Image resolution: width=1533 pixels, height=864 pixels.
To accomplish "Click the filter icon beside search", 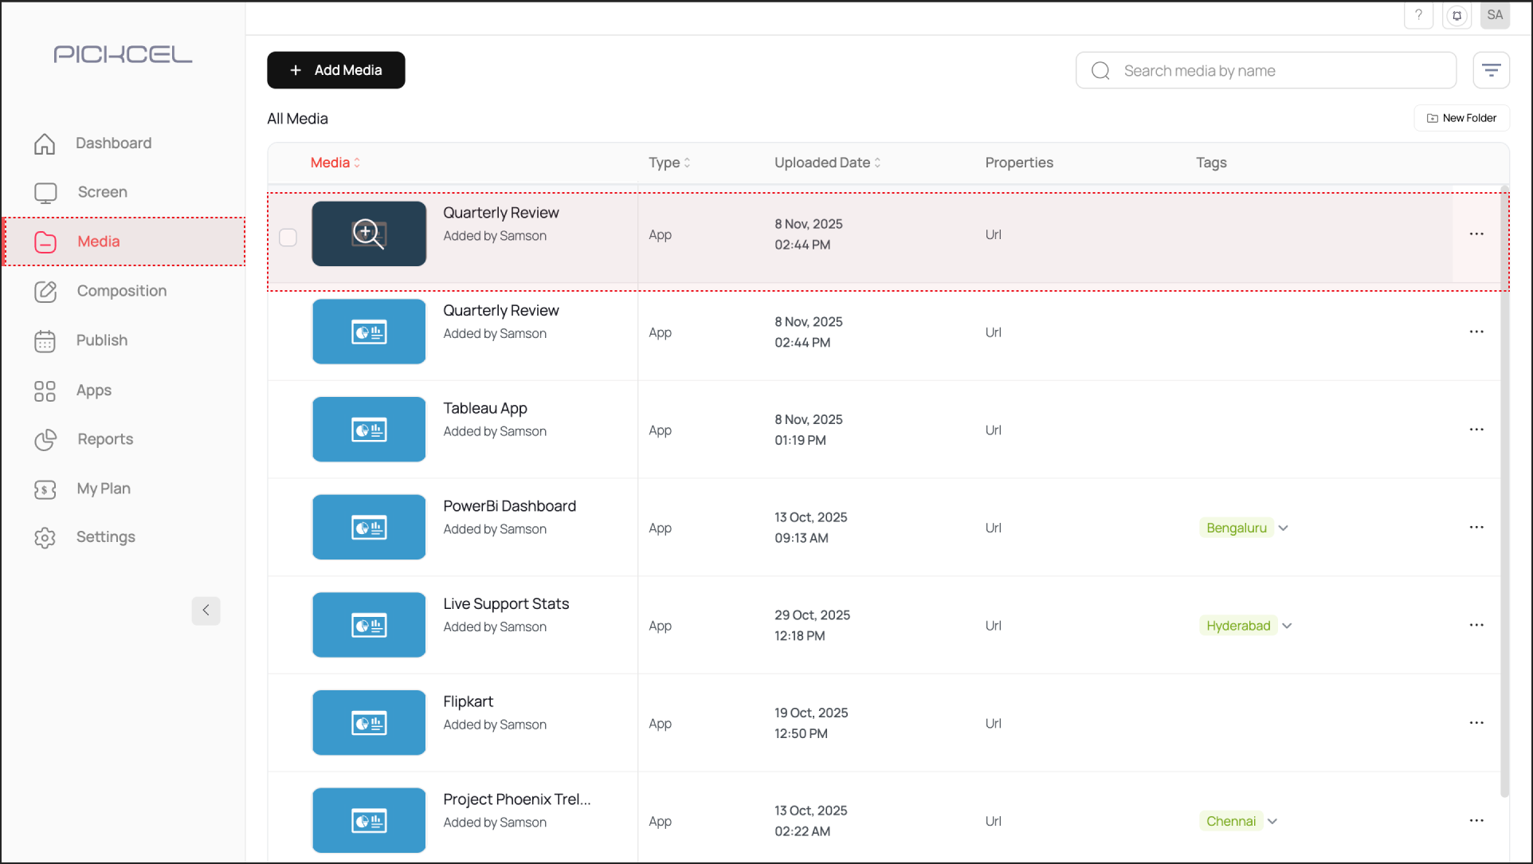I will pos(1491,70).
